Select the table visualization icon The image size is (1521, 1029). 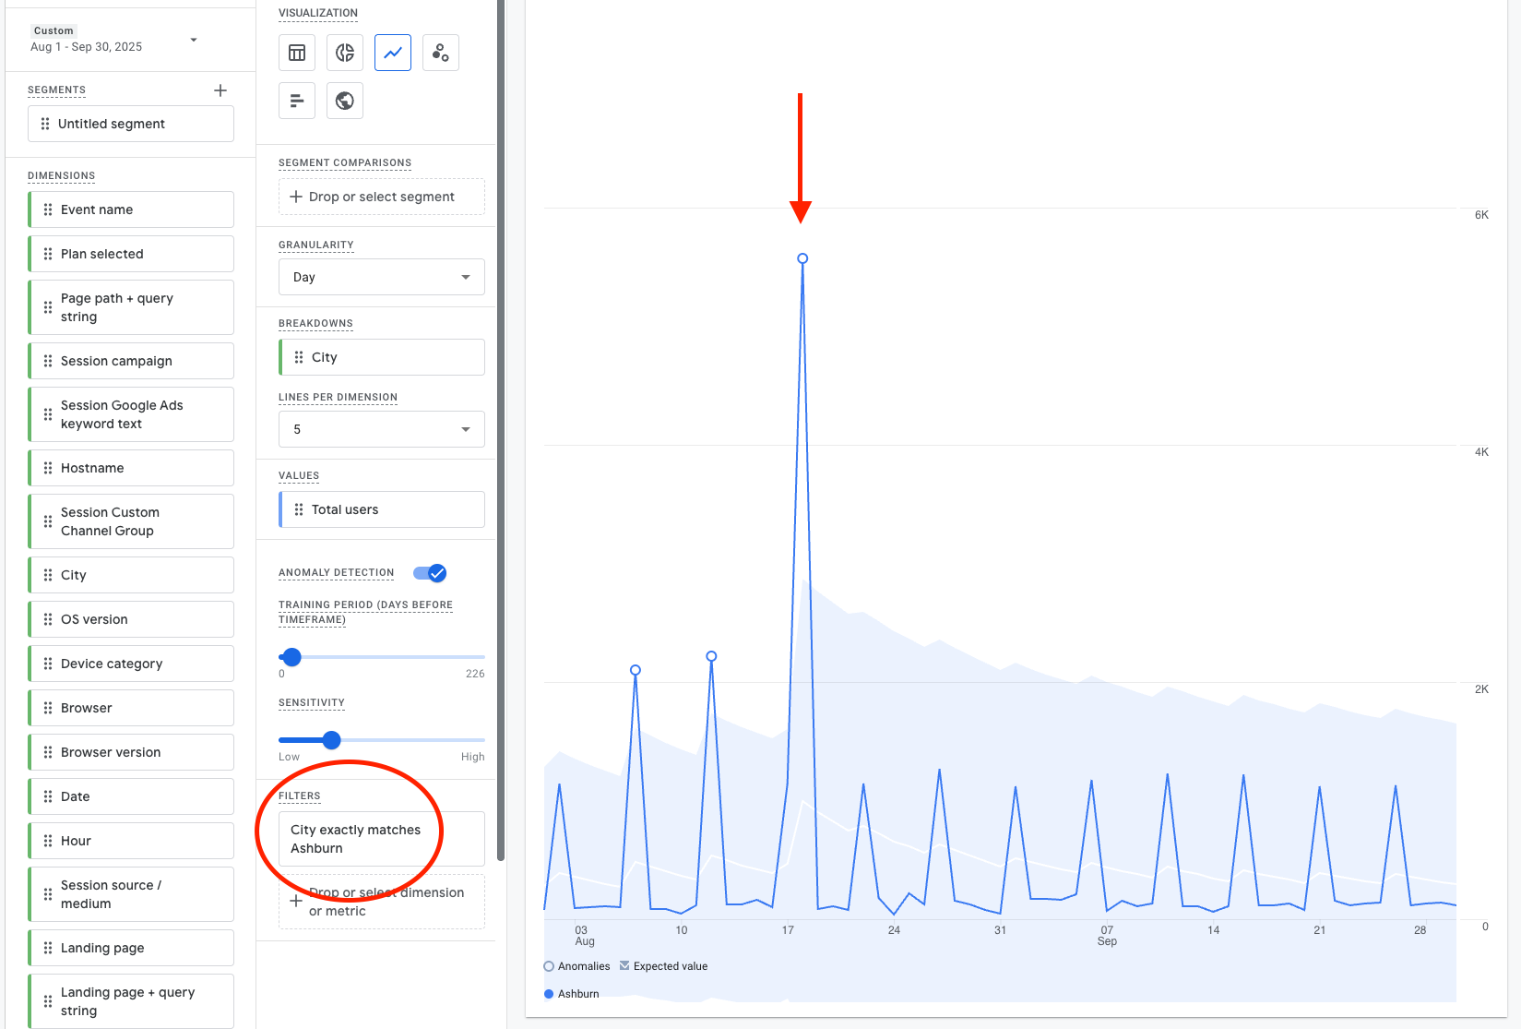pos(297,53)
